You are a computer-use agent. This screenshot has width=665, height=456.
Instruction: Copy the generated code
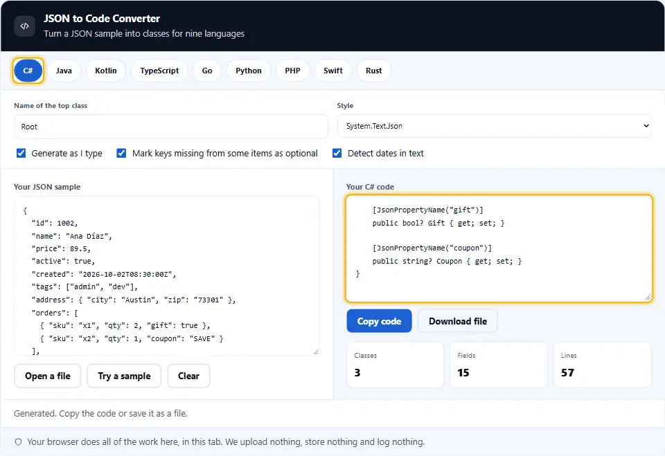click(379, 321)
